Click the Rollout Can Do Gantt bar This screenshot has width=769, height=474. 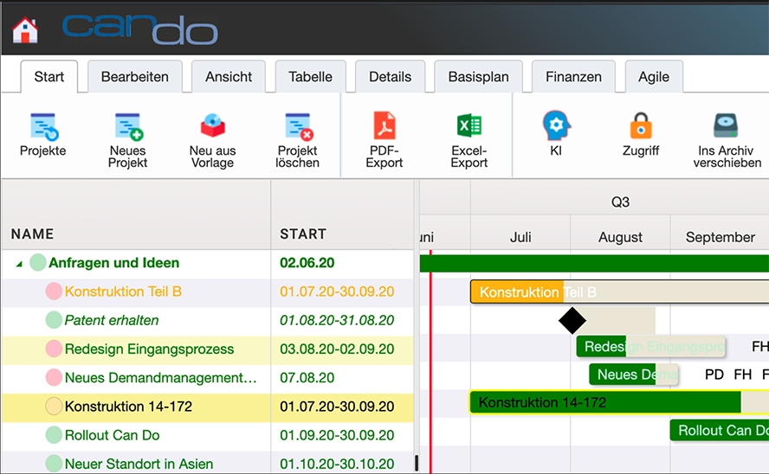point(720,431)
